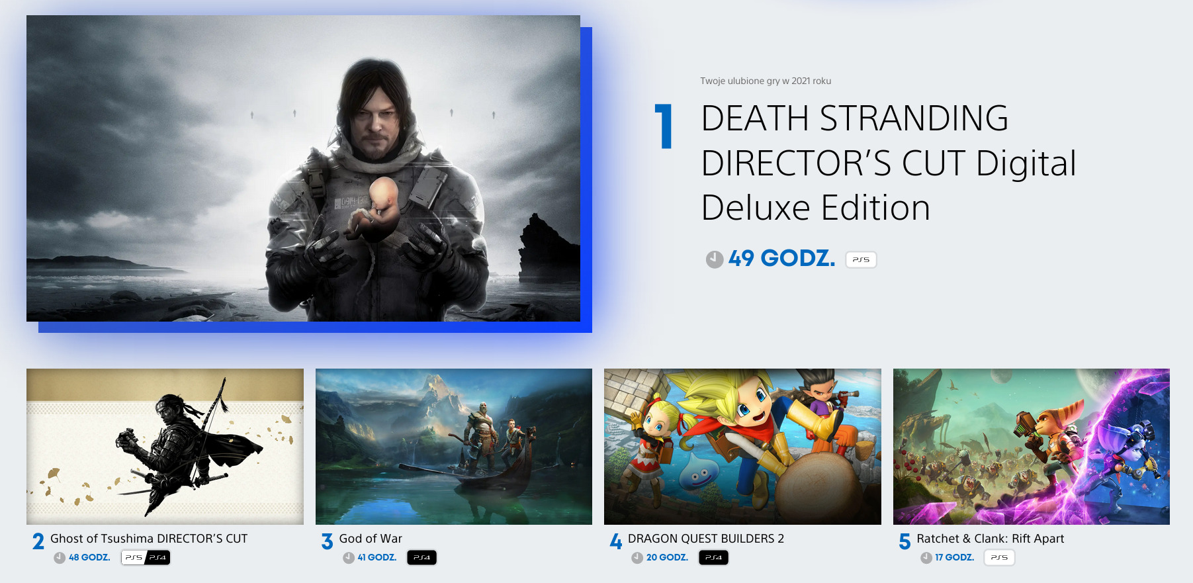This screenshot has height=583, width=1193.
Task: Click the PS5 badge under Ratchet & Clank
Action: pos(999,558)
